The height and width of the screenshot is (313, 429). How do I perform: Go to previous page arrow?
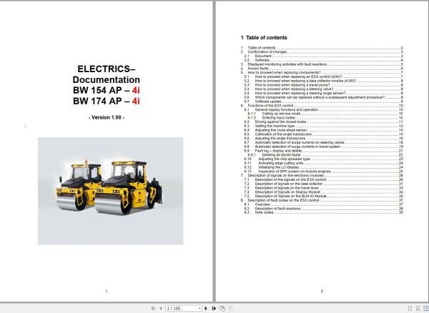point(161,308)
